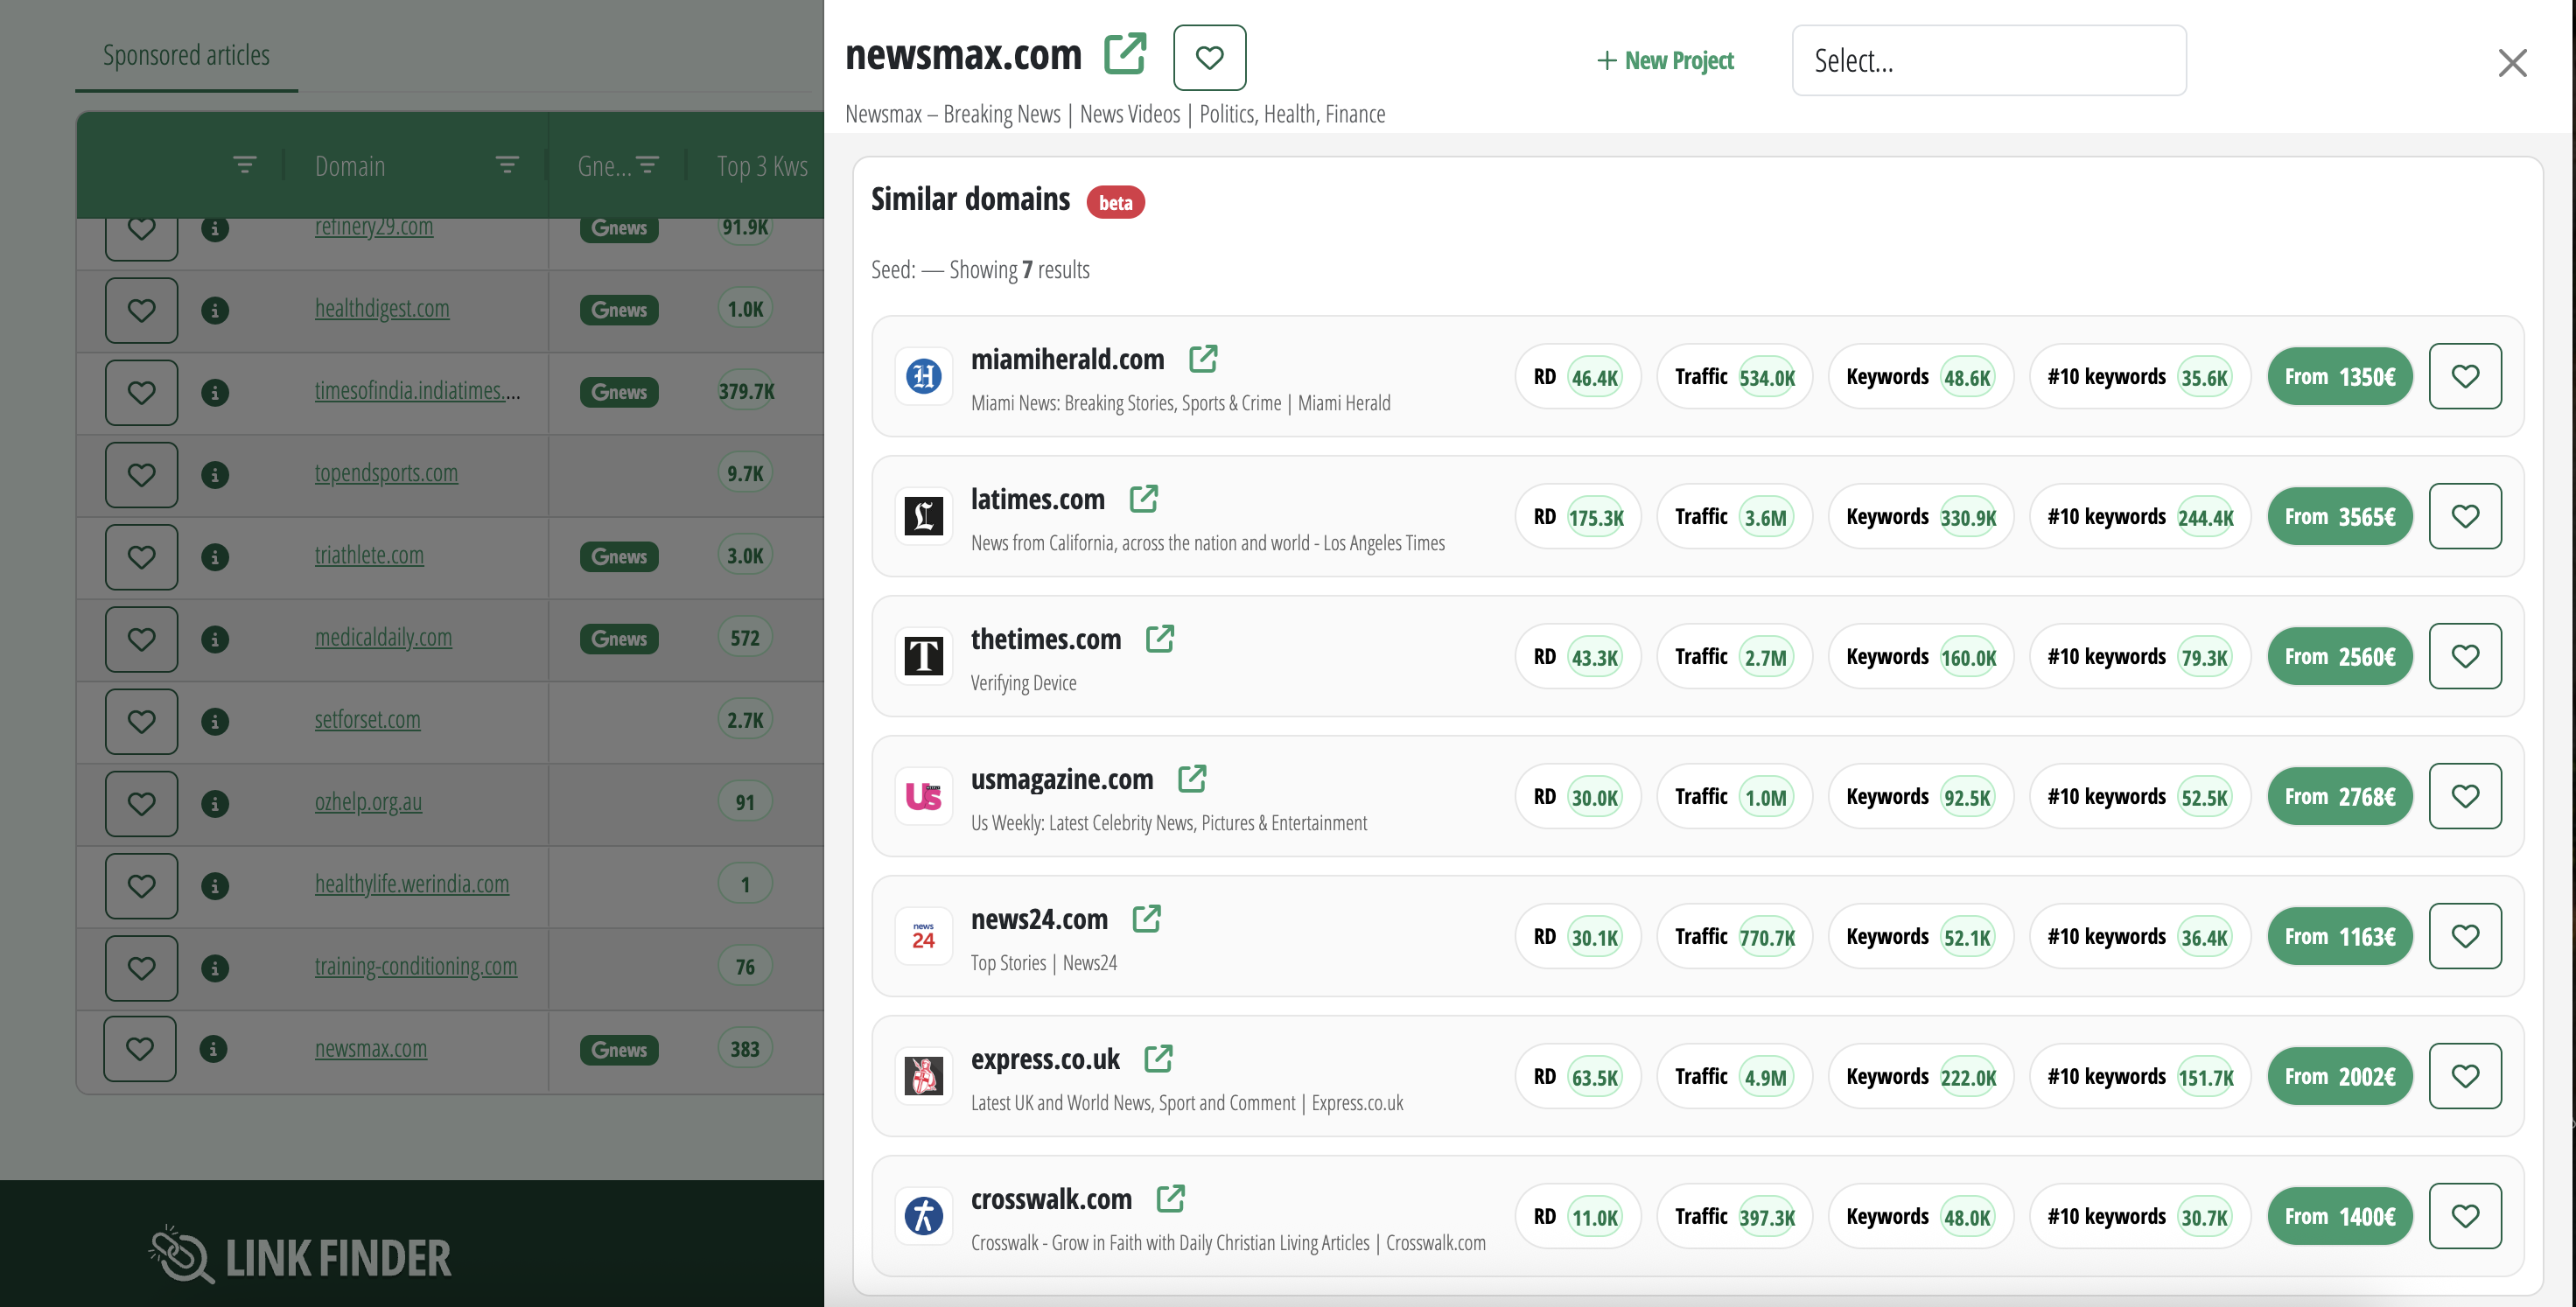Close the domain details panel
Viewport: 2576px width, 1307px height.
pos(2512,63)
